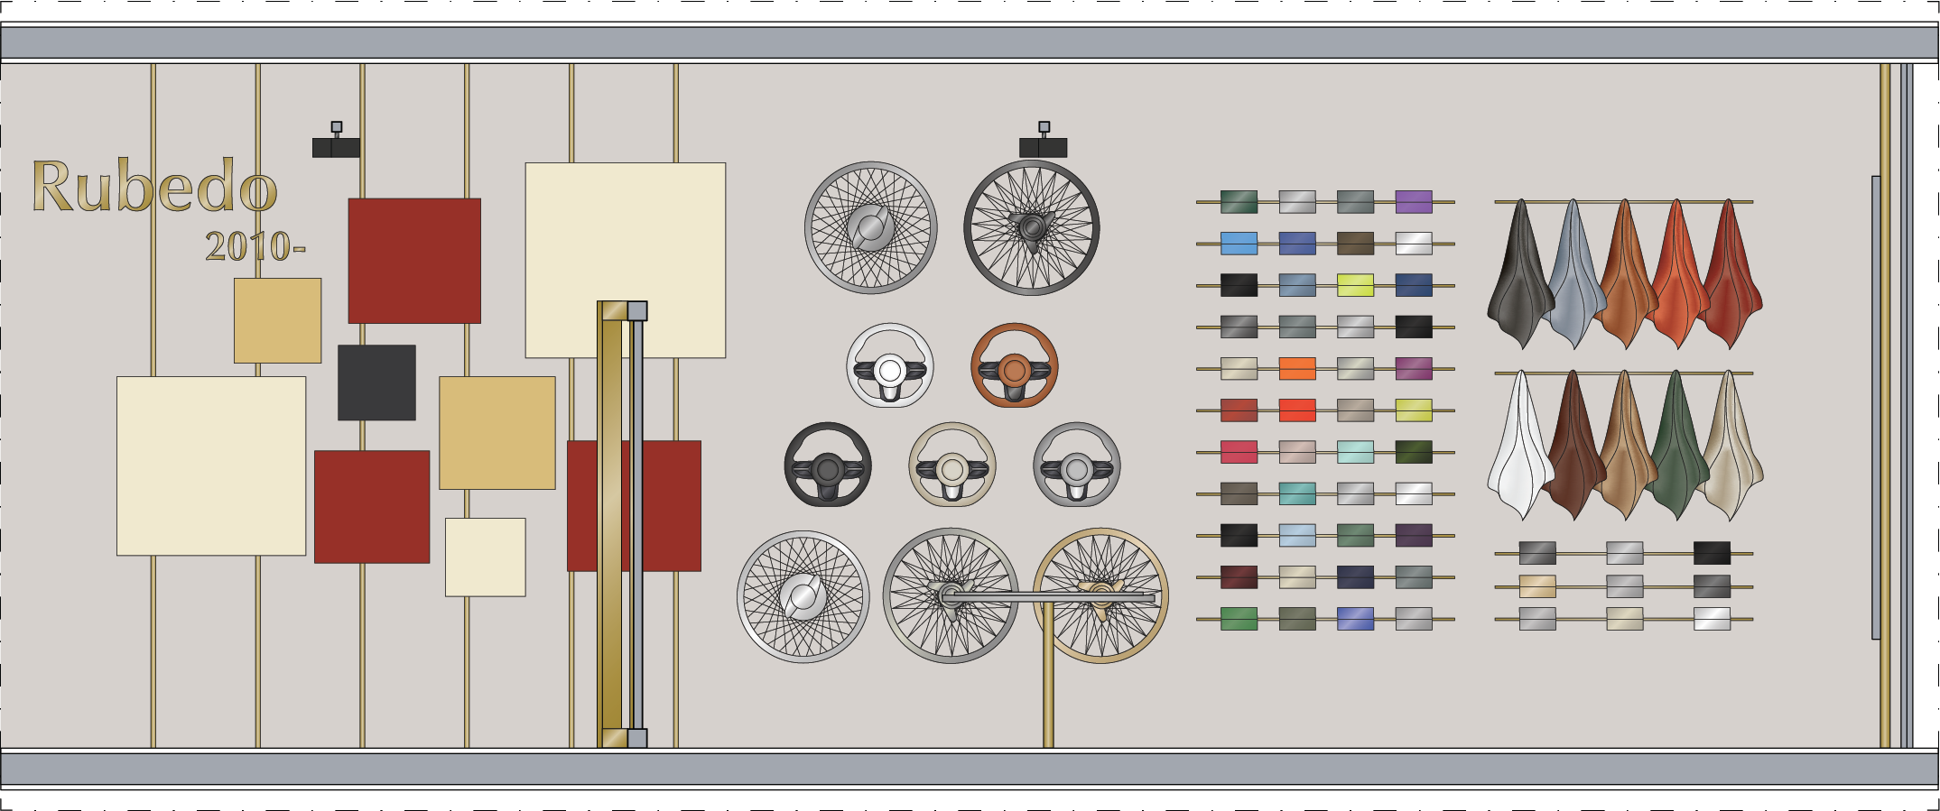Pick the blue-gray hanging fabric sample
The image size is (1940, 811).
(x=1573, y=274)
